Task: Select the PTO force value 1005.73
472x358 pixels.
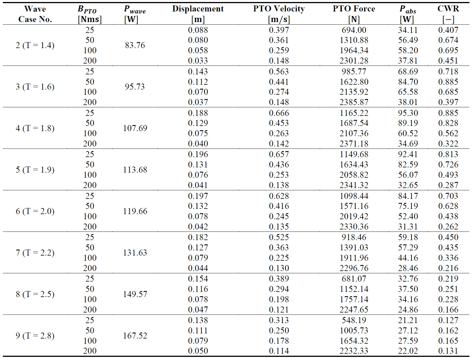Action: tap(354, 331)
